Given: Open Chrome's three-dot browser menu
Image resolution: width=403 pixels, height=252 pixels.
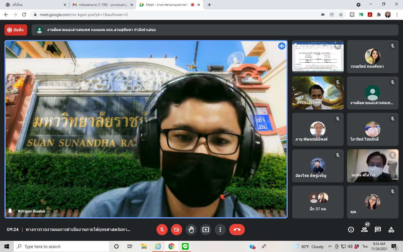Looking at the screenshot, I should coord(397,15).
